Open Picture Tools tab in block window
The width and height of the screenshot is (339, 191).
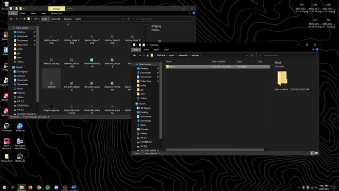click(x=57, y=13)
